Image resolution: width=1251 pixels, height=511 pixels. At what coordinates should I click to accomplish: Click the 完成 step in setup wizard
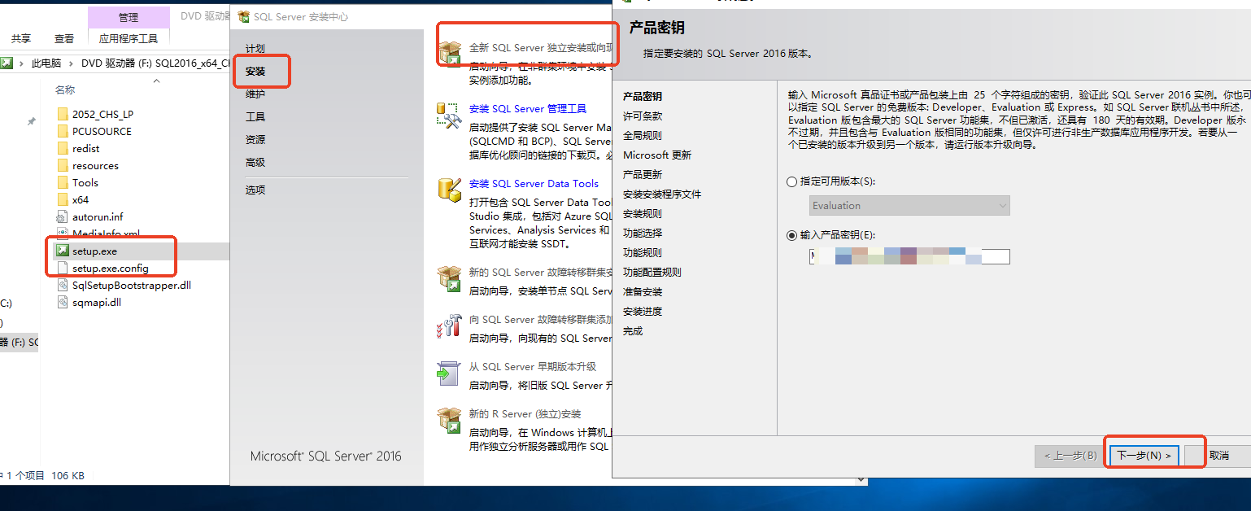pos(633,331)
